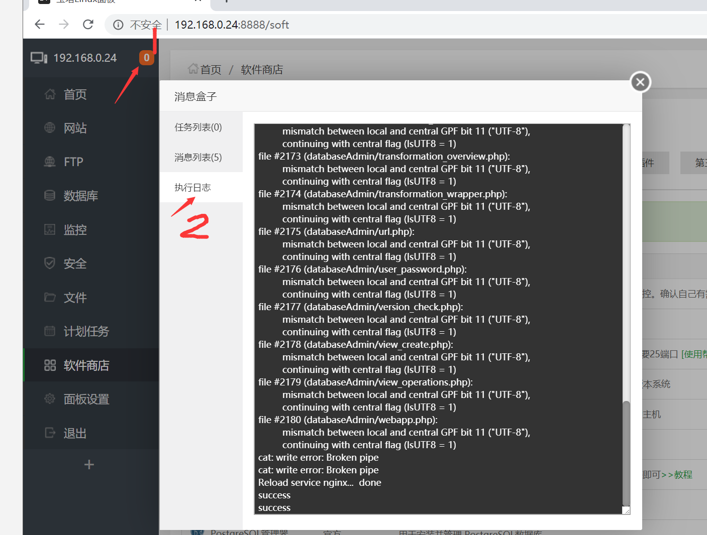Click log line 'file #2175 (databaseAdmin/url.php):'
Image resolution: width=707 pixels, height=535 pixels.
336,232
